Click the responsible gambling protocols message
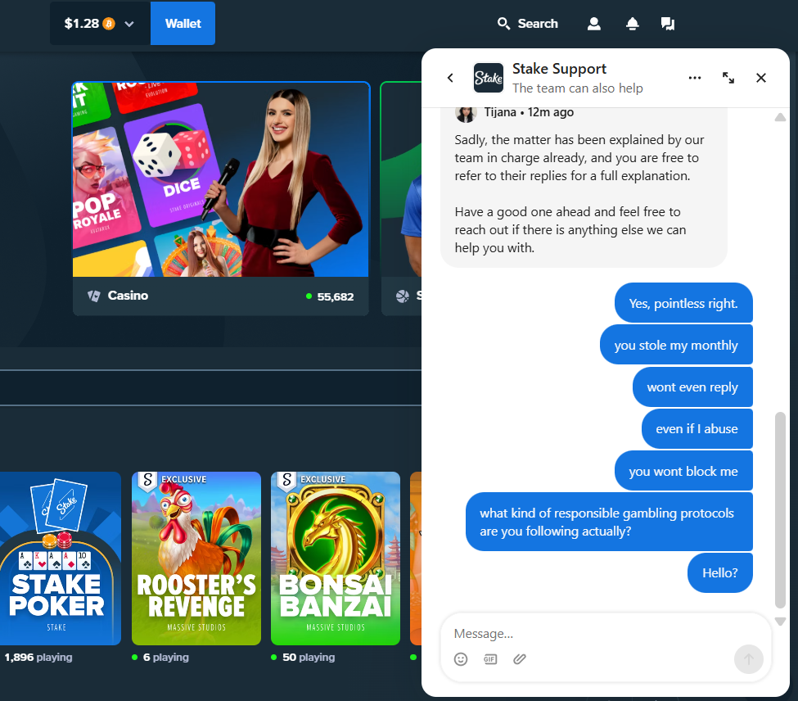This screenshot has height=701, width=798. coord(609,522)
